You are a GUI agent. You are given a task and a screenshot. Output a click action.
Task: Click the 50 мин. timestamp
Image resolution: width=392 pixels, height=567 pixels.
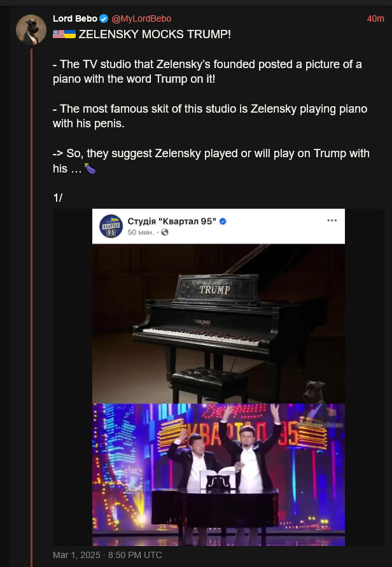pyautogui.click(x=141, y=232)
